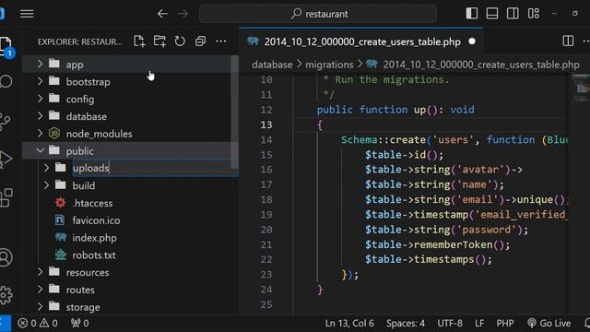Toggle secondary side bar layout icon
Viewport: 590px width, 332px height.
(513, 14)
